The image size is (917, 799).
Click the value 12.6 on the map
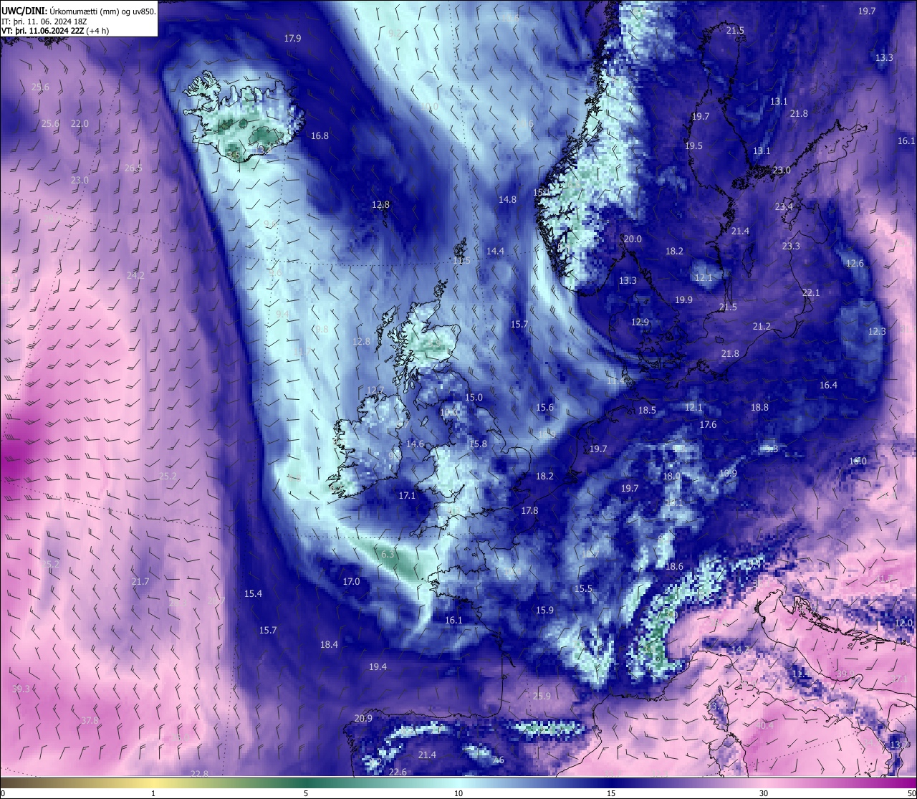pyautogui.click(x=855, y=264)
